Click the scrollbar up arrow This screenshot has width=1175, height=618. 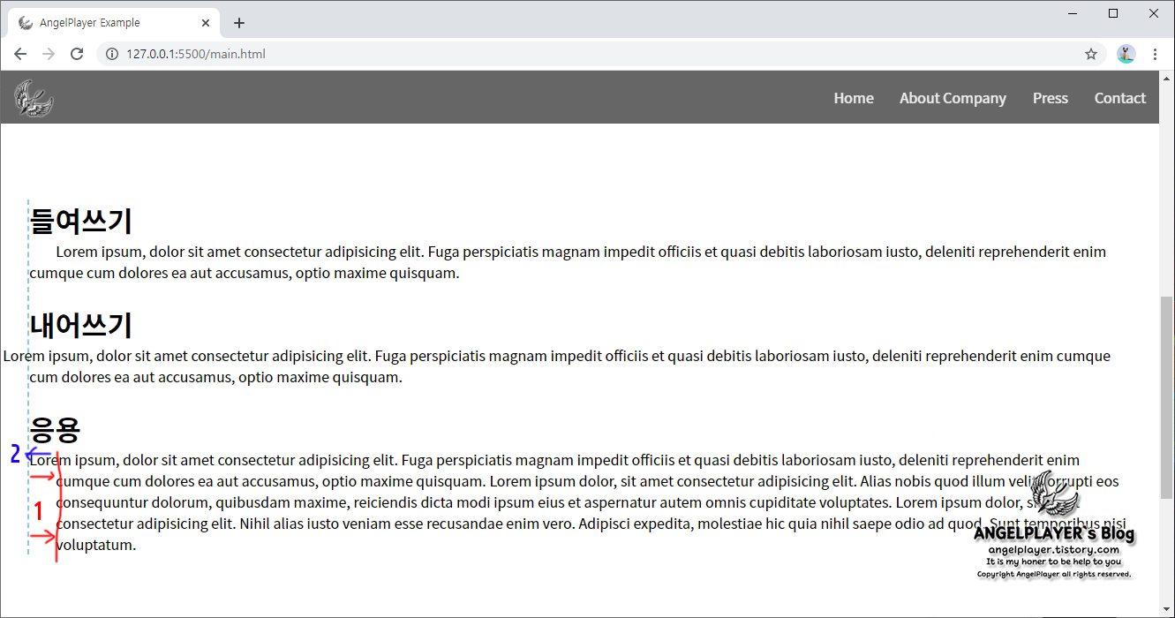coord(1166,78)
